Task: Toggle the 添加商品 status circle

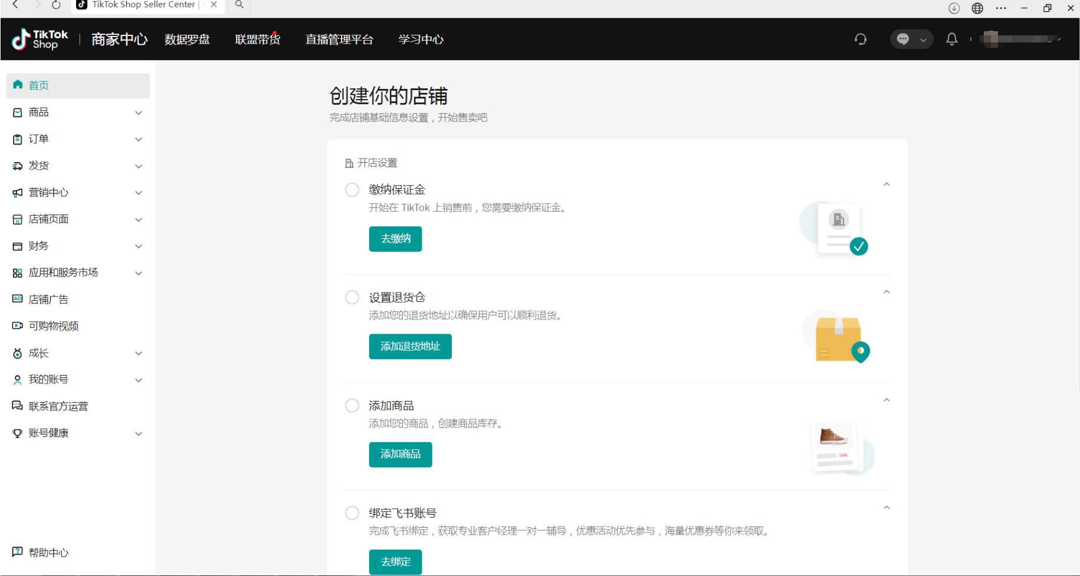Action: point(352,406)
